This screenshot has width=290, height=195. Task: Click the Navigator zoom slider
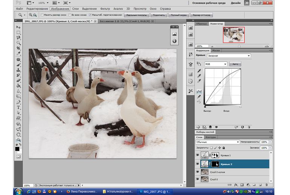click(x=239, y=46)
